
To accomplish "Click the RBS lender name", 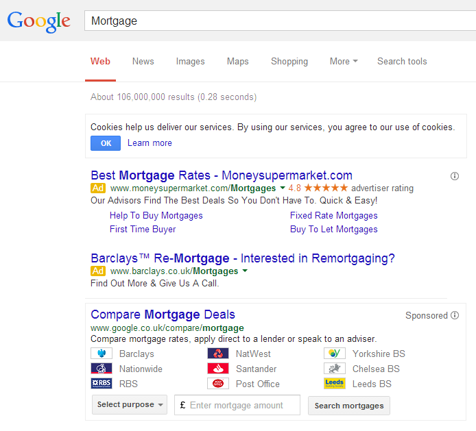I will click(x=128, y=384).
